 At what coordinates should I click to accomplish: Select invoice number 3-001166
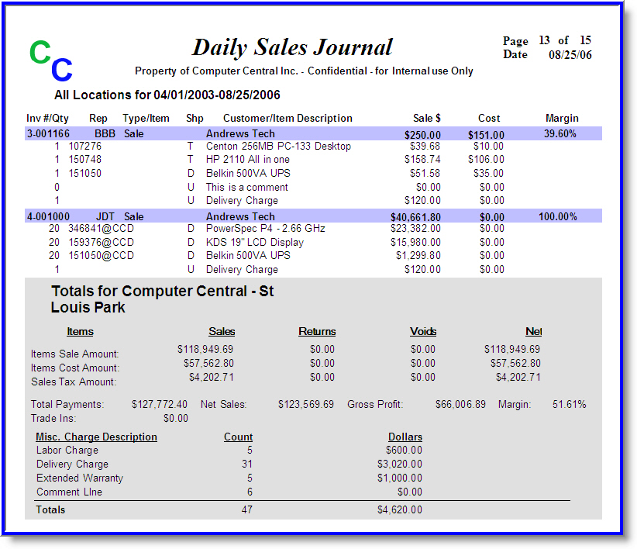[48, 134]
